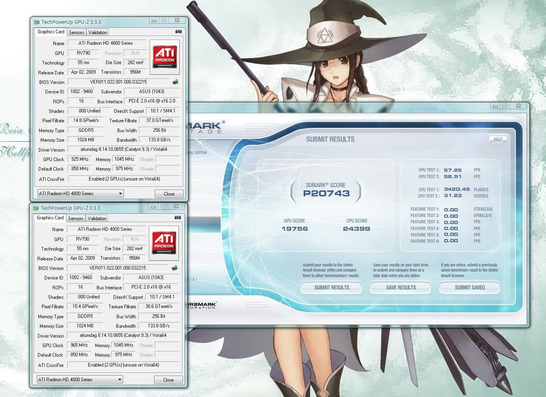Click Close button in upper GPU-Z window
Screen dimensions: 546x397
(x=169, y=194)
